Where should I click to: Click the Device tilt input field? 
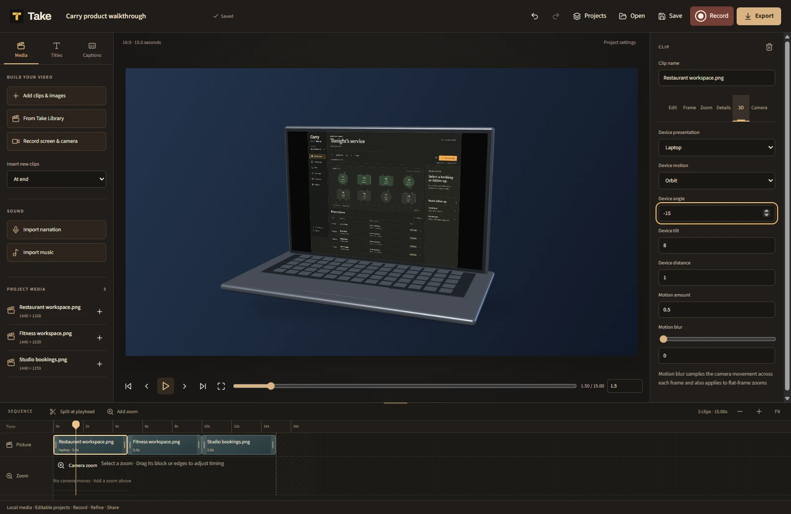coord(716,245)
